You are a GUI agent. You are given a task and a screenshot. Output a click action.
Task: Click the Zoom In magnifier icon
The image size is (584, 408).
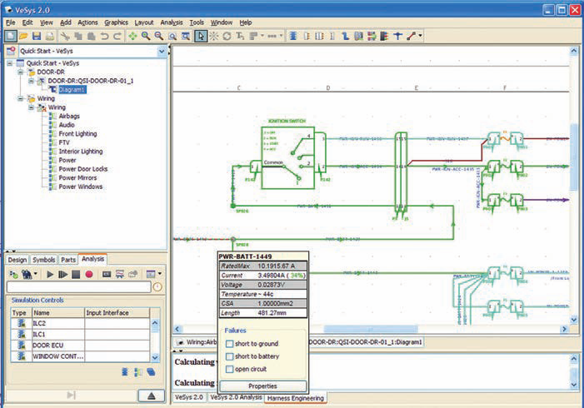pos(146,36)
